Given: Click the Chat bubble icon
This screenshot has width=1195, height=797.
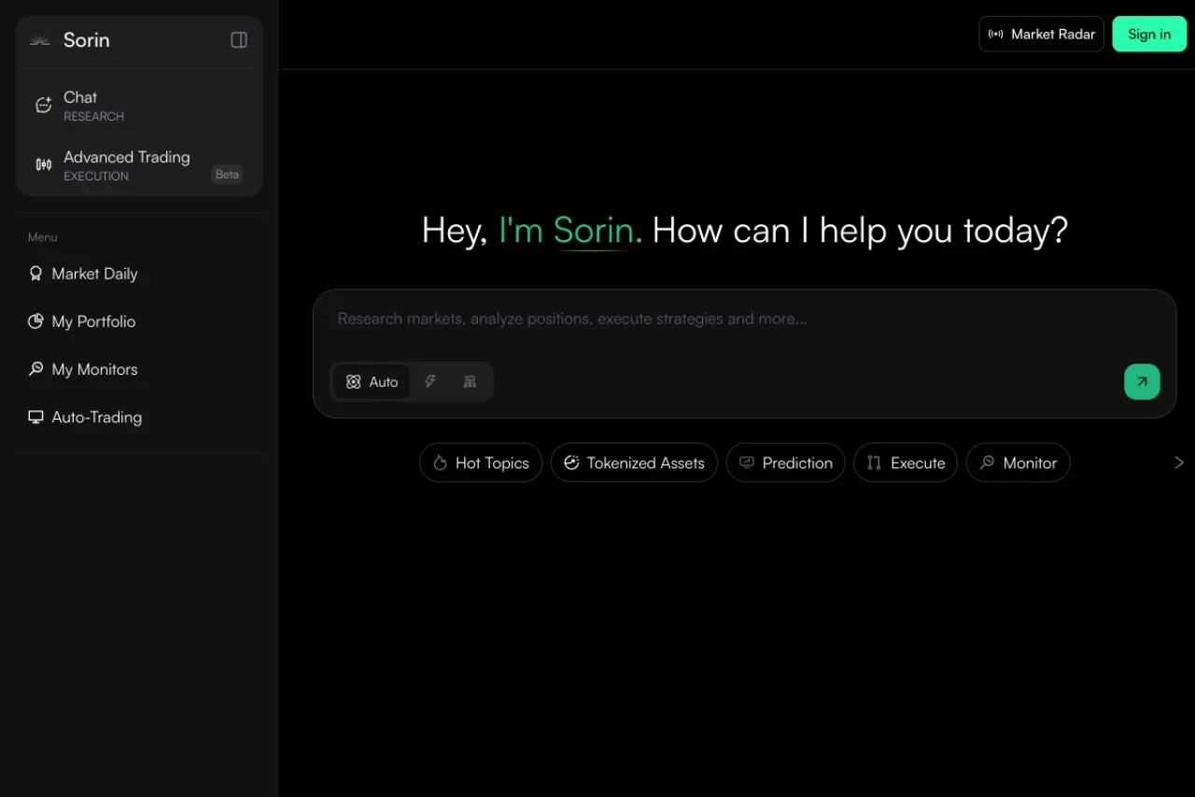Looking at the screenshot, I should [x=43, y=106].
